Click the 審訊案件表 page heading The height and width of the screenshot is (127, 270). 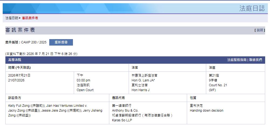[20, 30]
